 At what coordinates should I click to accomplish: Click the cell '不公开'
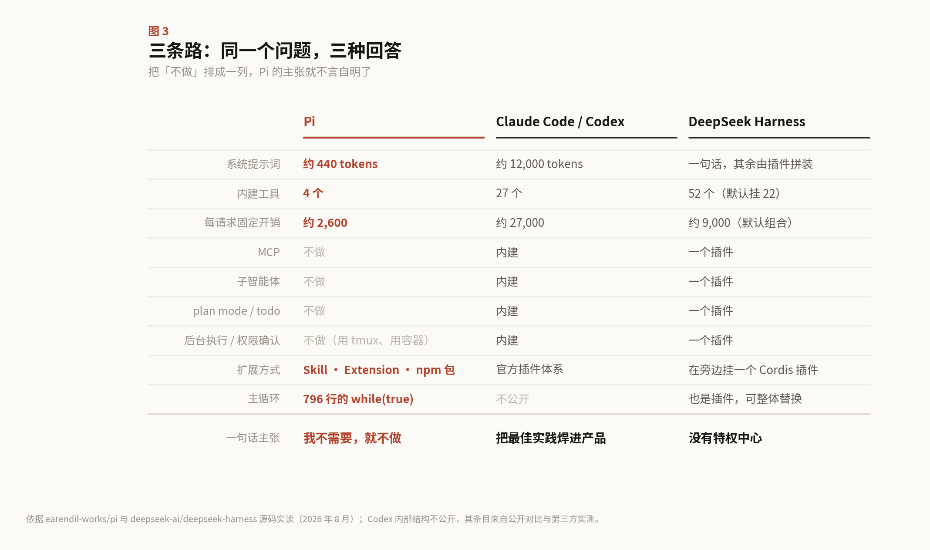pyautogui.click(x=512, y=399)
